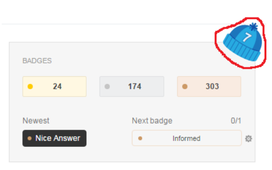Click the Next badge label
This screenshot has height=170, width=272.
[152, 121]
